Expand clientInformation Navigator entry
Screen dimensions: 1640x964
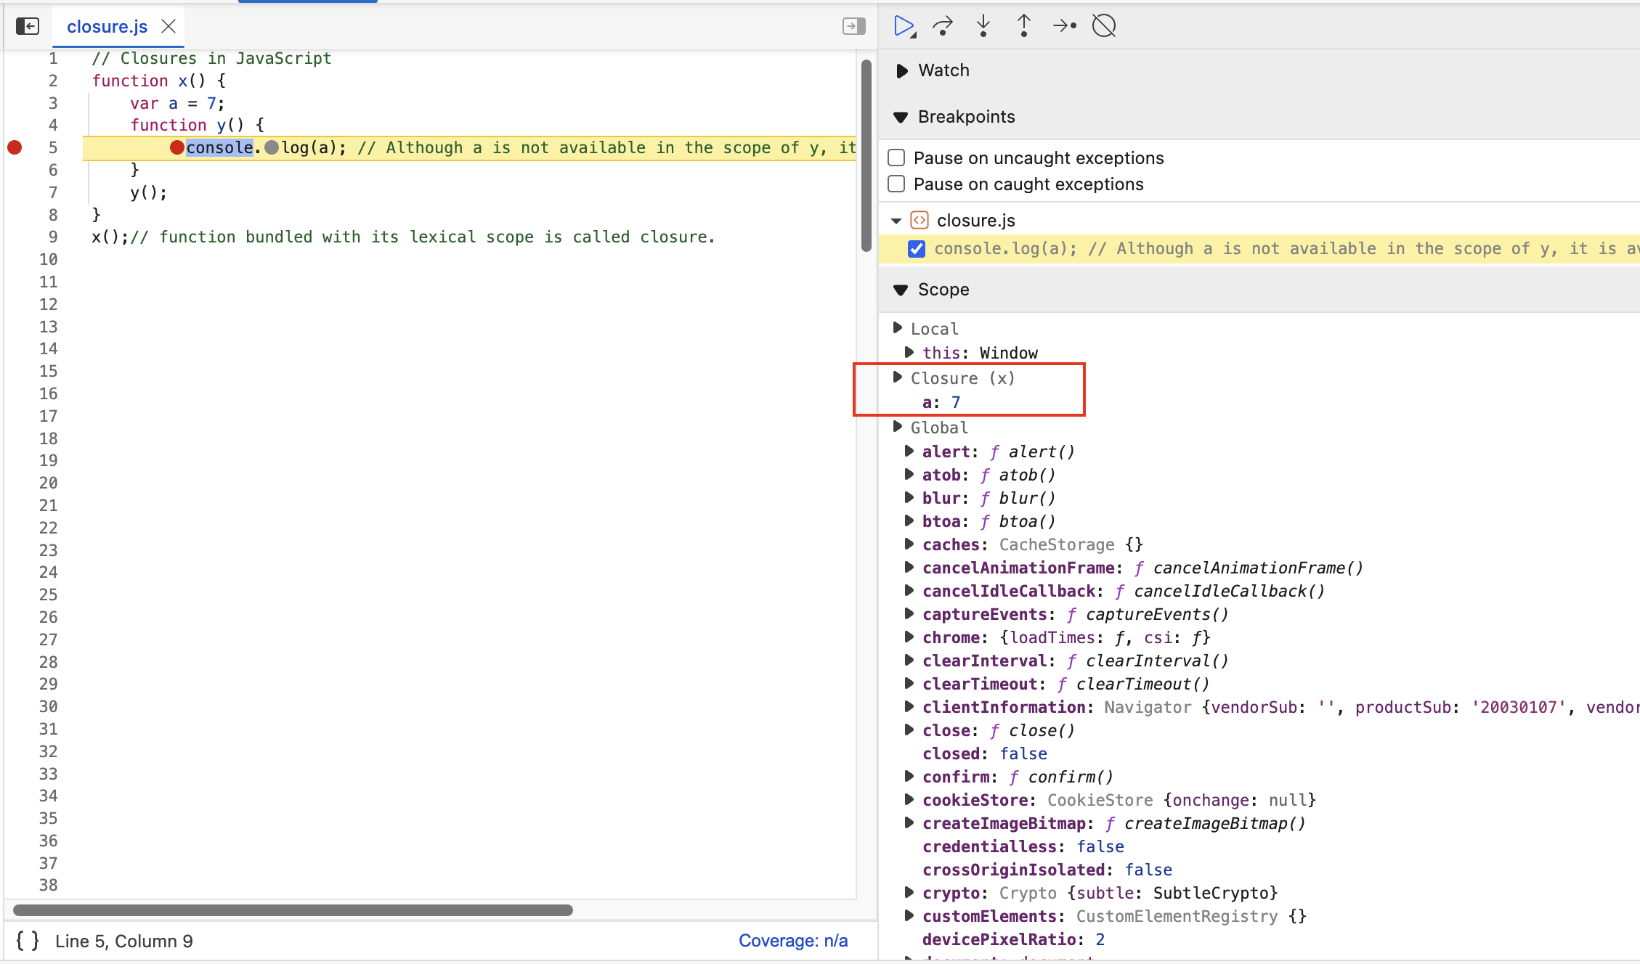tap(909, 706)
